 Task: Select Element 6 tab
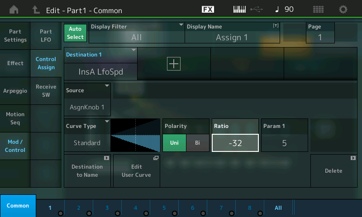pos(193,208)
